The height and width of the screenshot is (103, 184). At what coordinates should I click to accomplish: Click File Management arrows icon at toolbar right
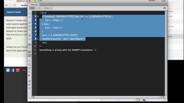coord(164,8)
